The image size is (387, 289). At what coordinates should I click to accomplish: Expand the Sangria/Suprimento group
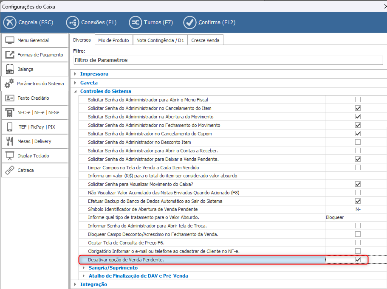point(84,268)
